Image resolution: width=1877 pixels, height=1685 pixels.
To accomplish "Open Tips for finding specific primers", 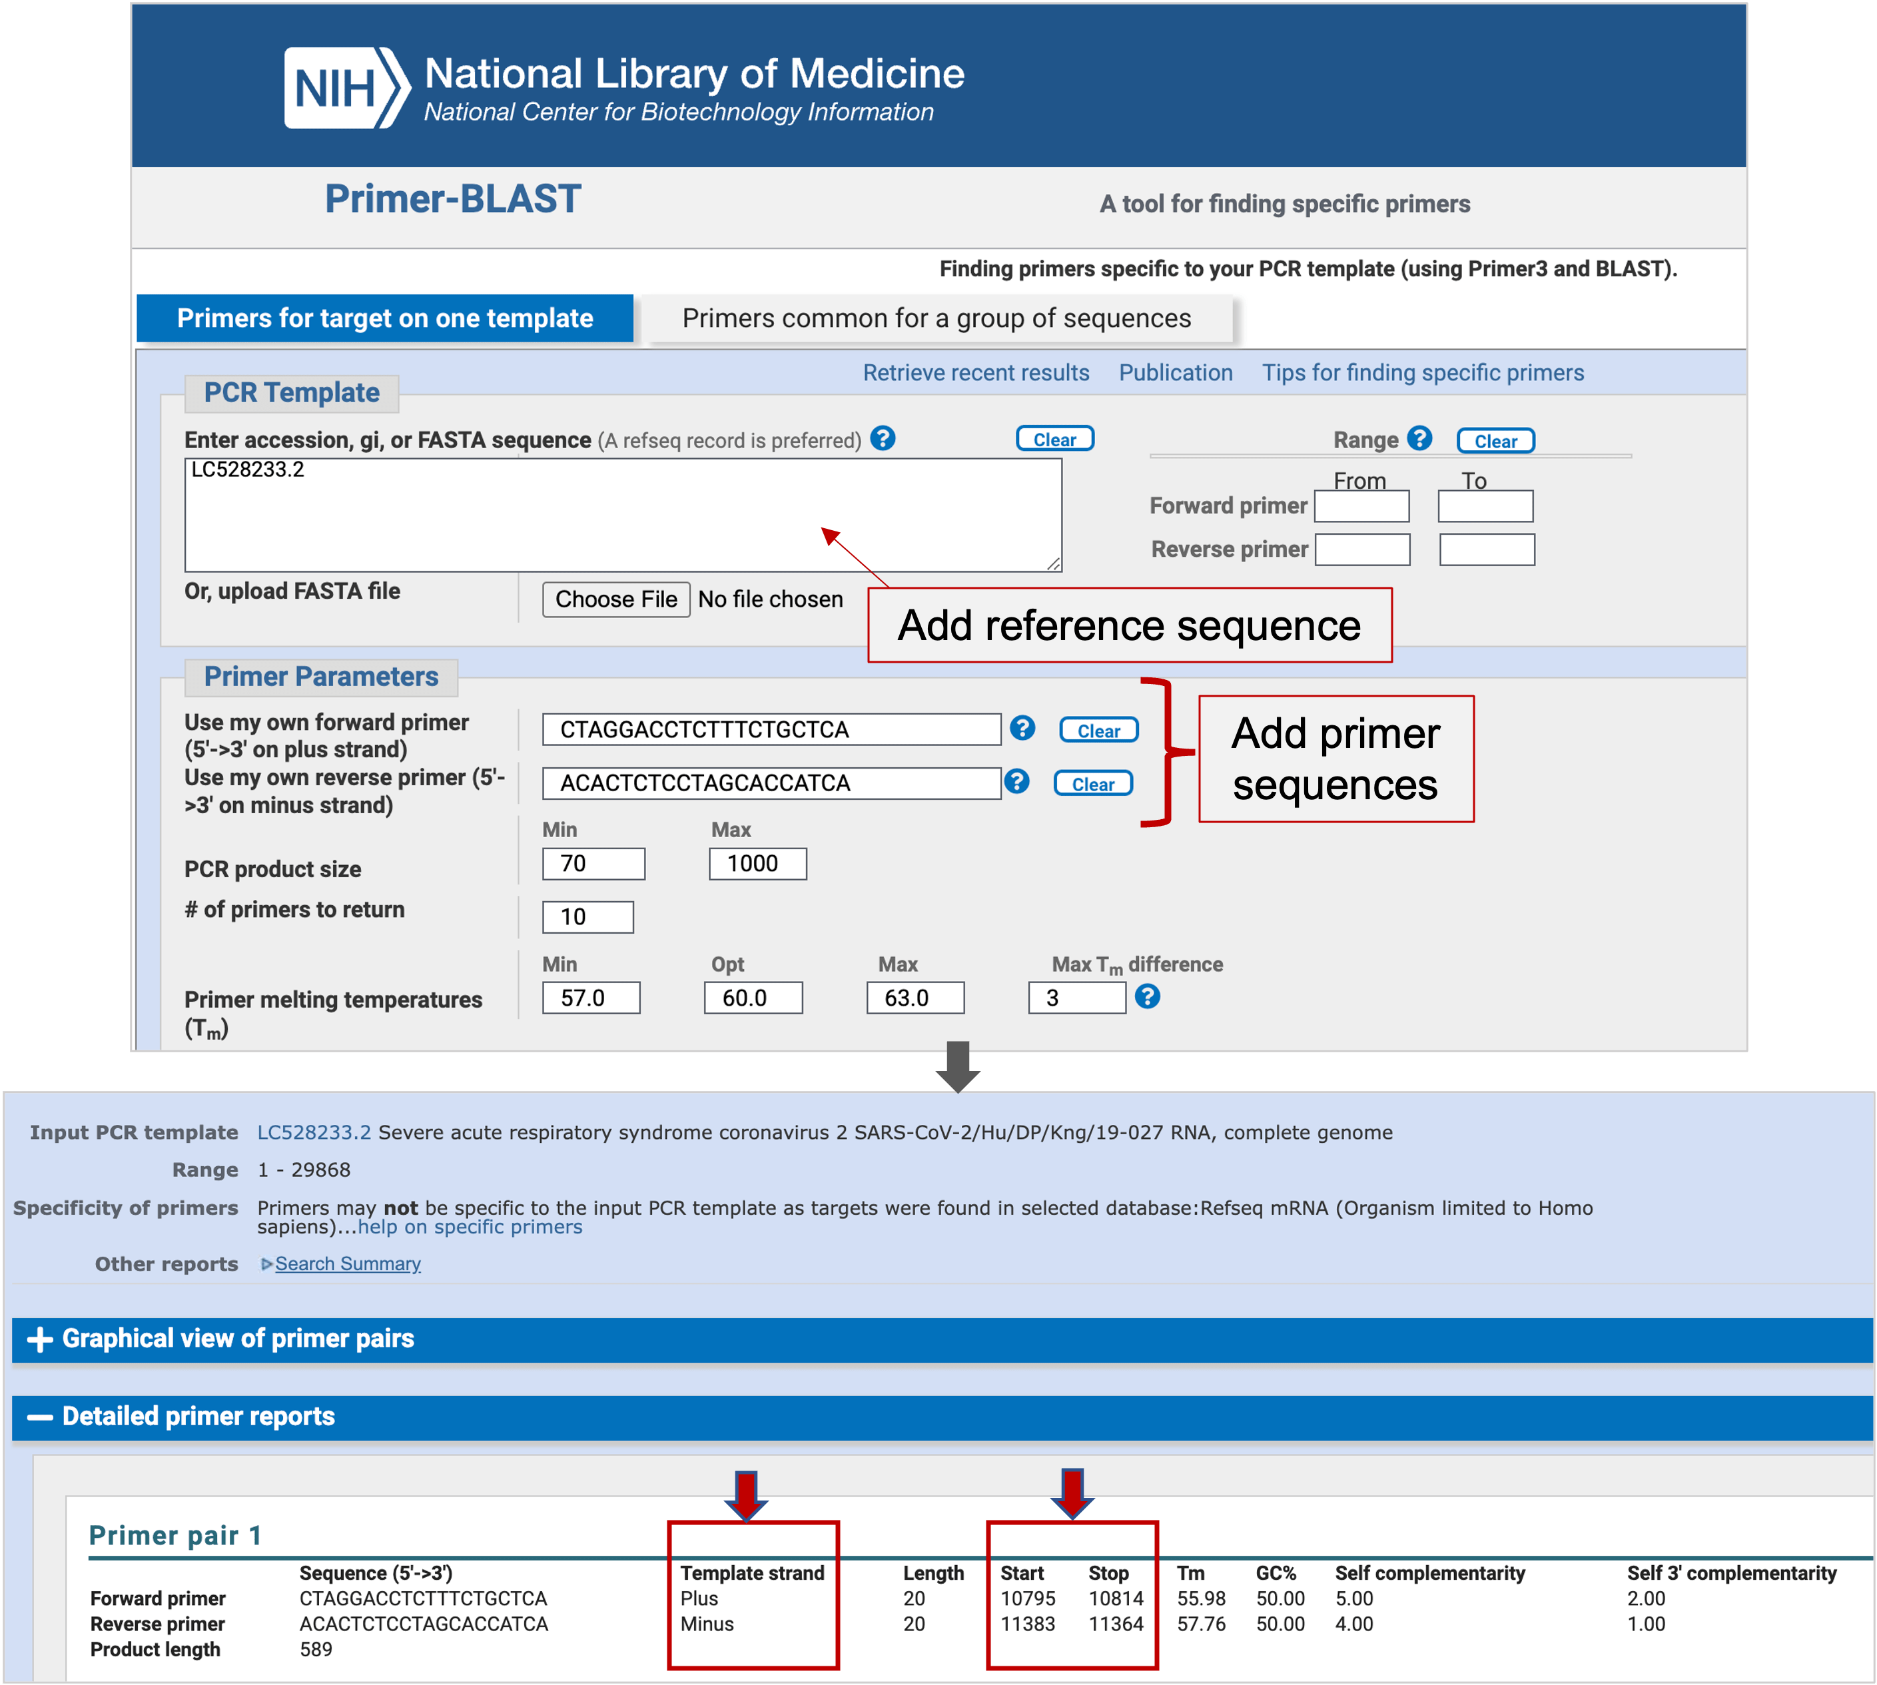I will [x=1422, y=372].
